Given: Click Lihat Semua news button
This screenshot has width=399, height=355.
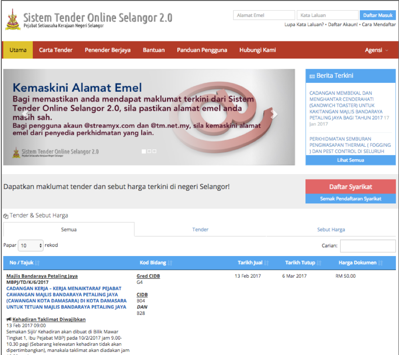Looking at the screenshot, I should click(351, 160).
